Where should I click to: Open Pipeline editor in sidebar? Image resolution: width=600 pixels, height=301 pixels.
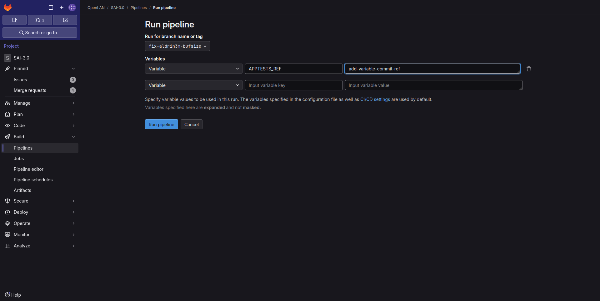28,169
